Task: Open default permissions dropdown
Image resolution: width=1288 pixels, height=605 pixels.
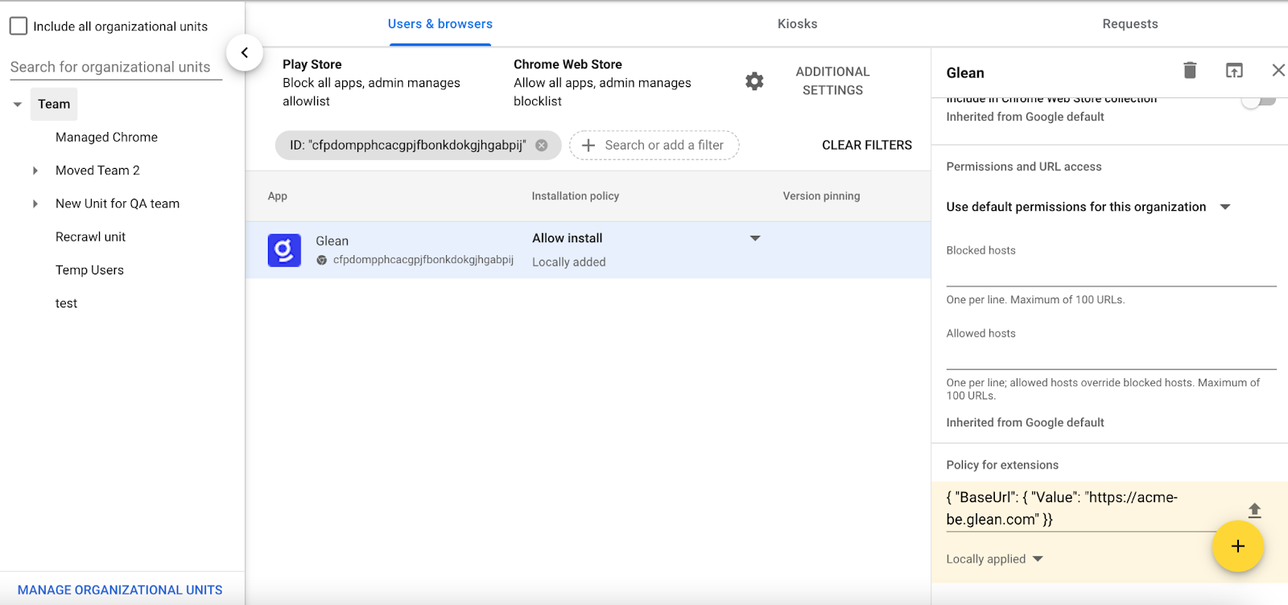Action: click(1224, 208)
